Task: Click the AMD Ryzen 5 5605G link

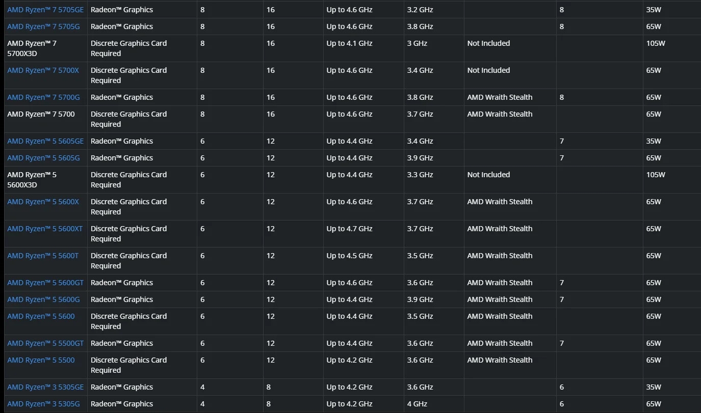Action: pos(43,158)
